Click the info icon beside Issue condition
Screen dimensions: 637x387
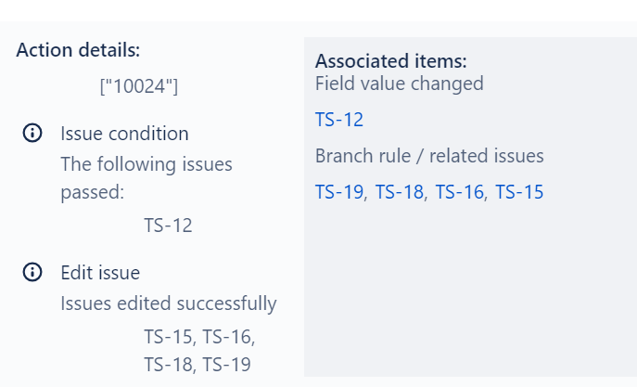click(32, 133)
